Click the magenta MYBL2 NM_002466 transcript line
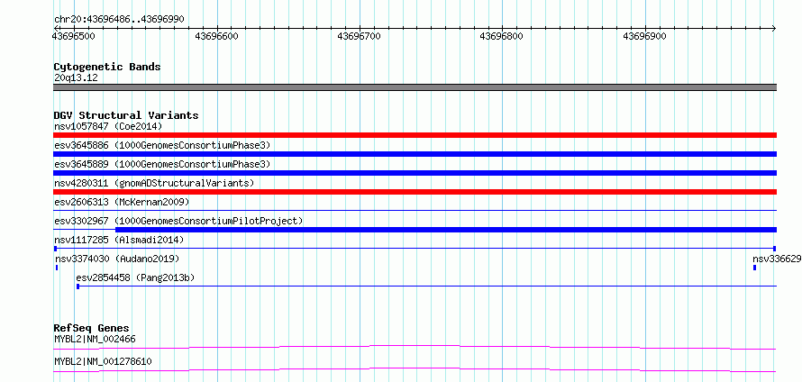This screenshot has width=802, height=382. [415, 347]
